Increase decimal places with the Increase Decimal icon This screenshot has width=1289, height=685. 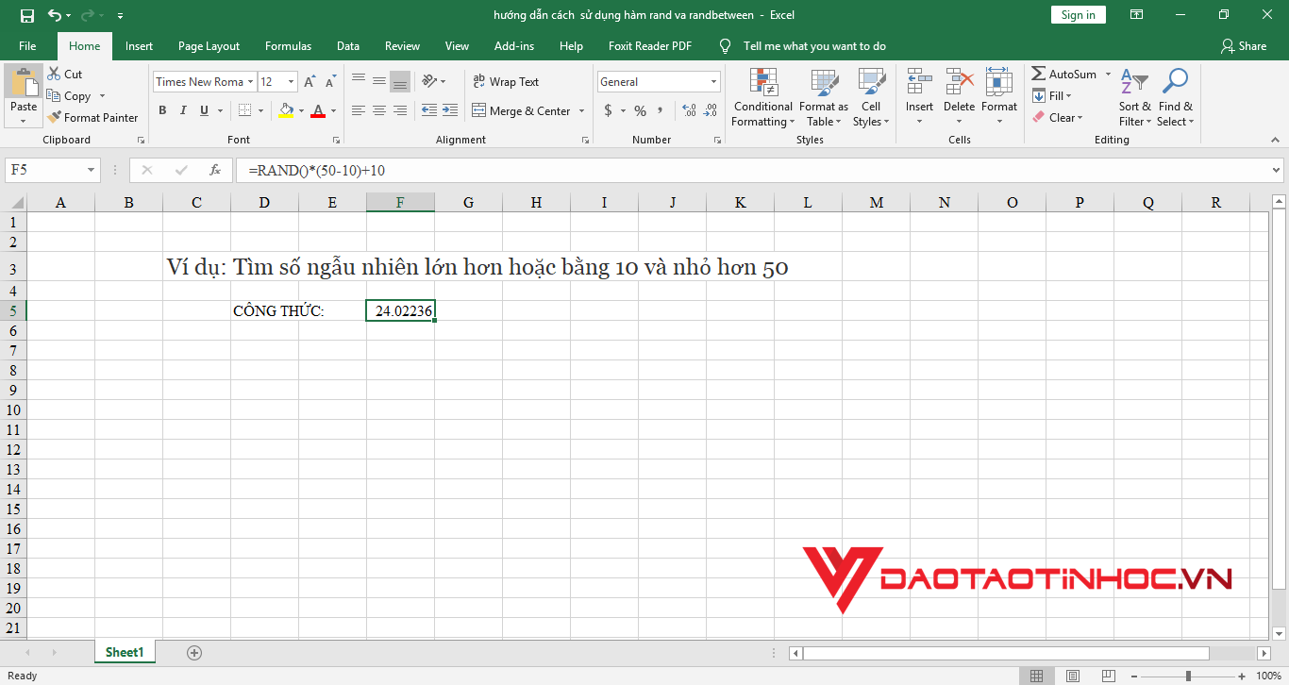pyautogui.click(x=687, y=110)
